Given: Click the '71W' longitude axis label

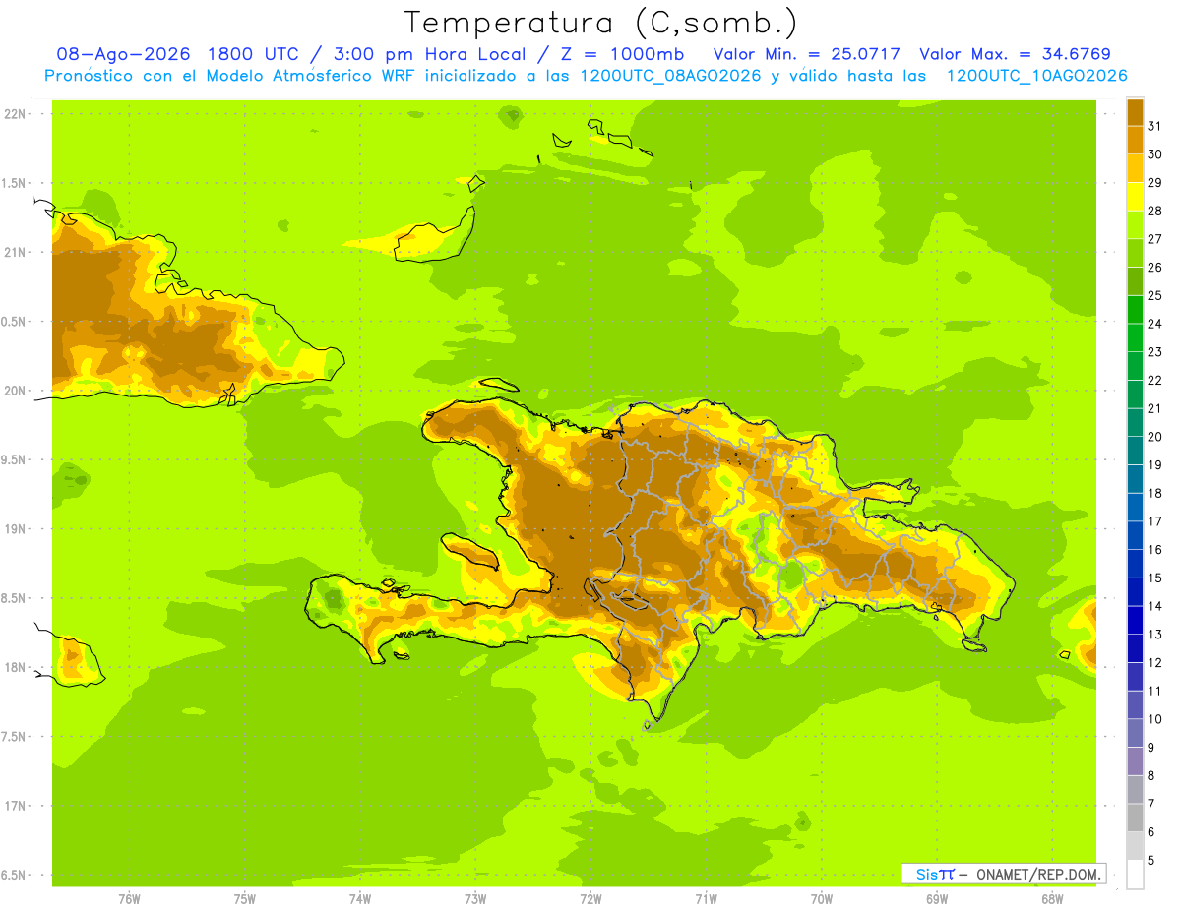Looking at the screenshot, I should (x=706, y=899).
